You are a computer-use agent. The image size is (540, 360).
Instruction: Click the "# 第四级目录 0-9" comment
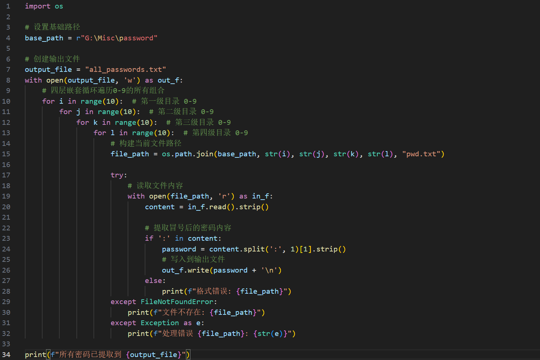216,133
